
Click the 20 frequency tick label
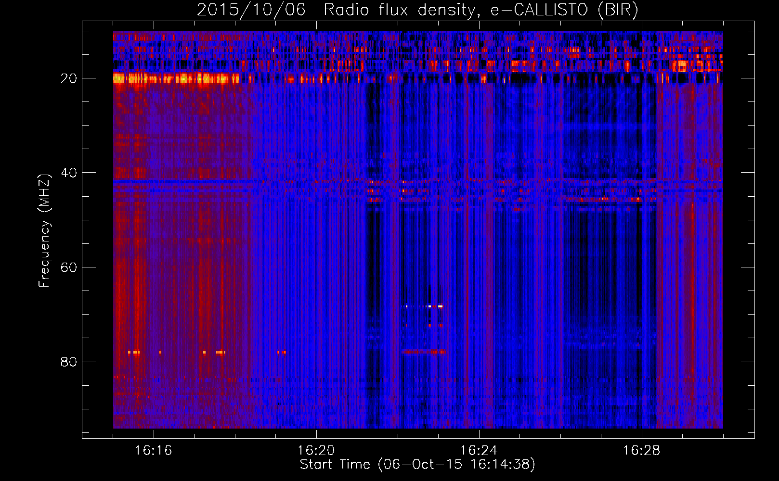coord(69,78)
